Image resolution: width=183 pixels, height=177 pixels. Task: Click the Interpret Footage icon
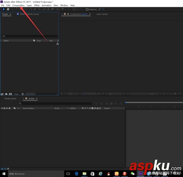(x=2, y=94)
